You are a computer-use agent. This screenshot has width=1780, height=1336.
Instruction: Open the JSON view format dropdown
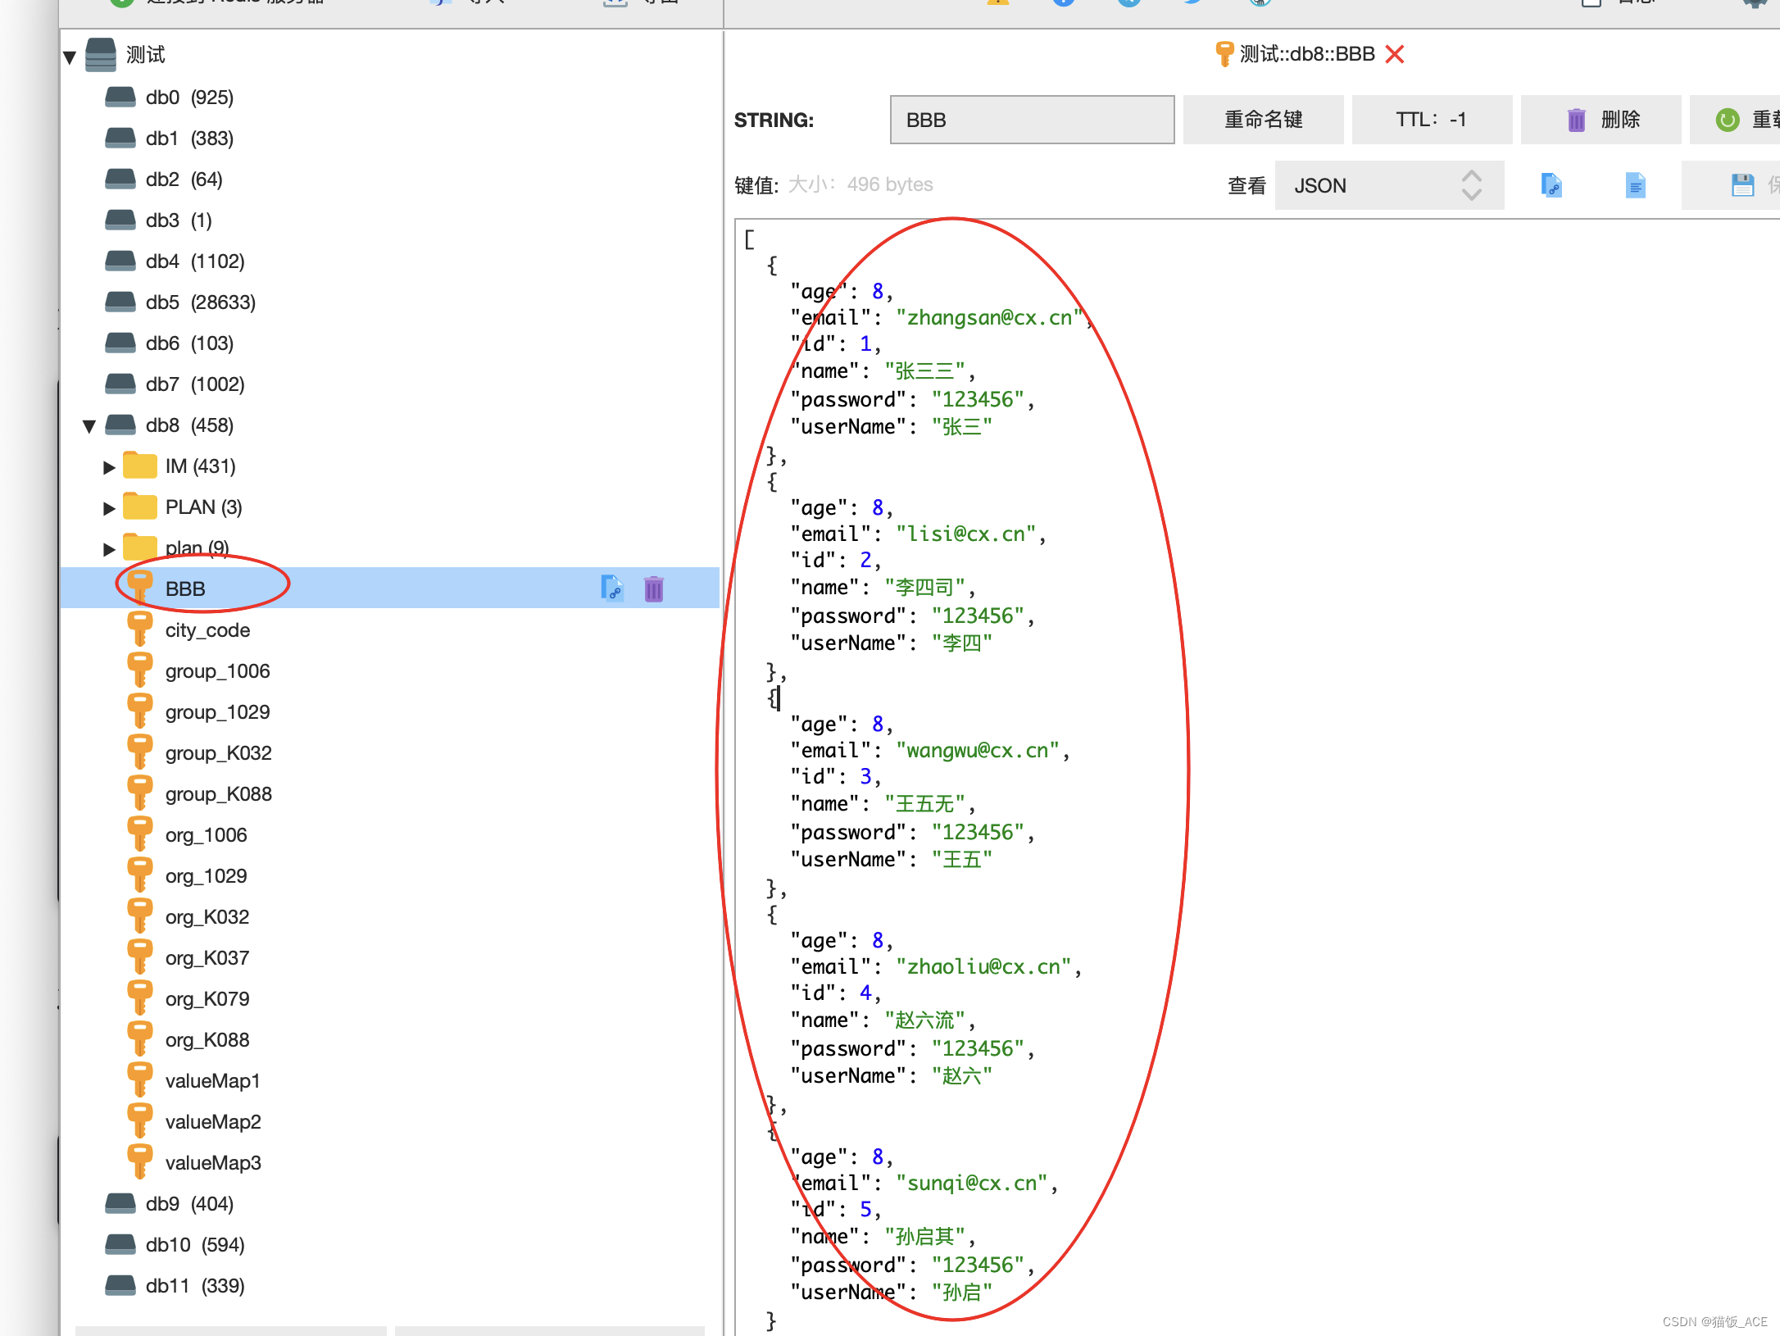[1389, 186]
